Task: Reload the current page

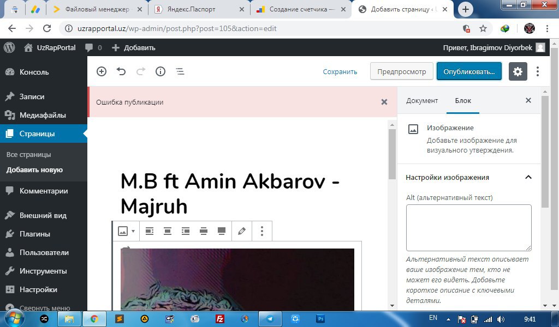Action: pyautogui.click(x=47, y=28)
